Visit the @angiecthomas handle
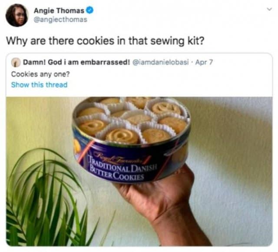 click(60, 20)
